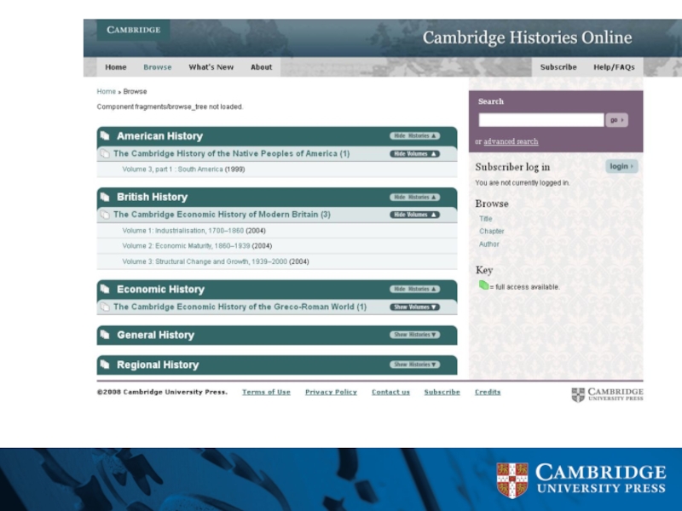Image resolution: width=682 pixels, height=511 pixels.
Task: Hide histories under Economic History
Action: tap(414, 289)
